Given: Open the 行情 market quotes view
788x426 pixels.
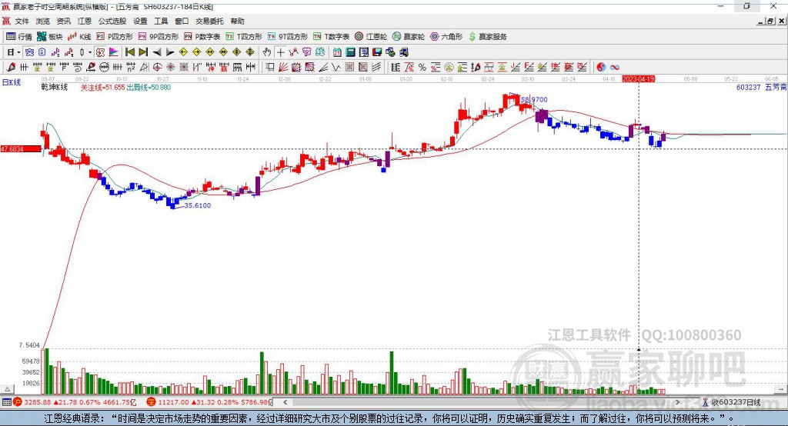Looking at the screenshot, I should 19,37.
